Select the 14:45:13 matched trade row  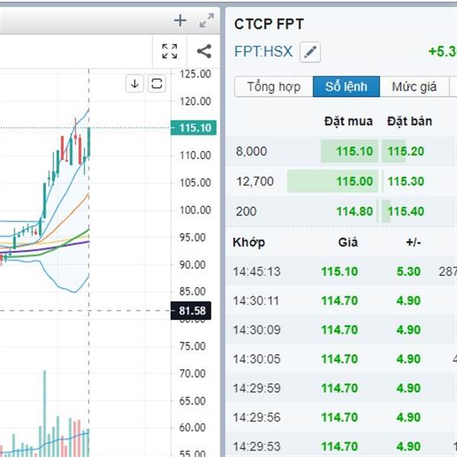[341, 271]
